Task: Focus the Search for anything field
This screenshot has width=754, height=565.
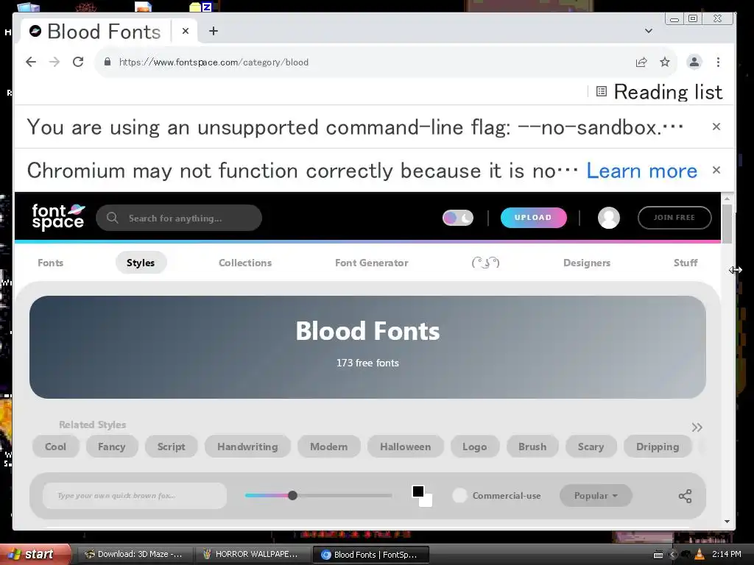Action: coord(179,218)
